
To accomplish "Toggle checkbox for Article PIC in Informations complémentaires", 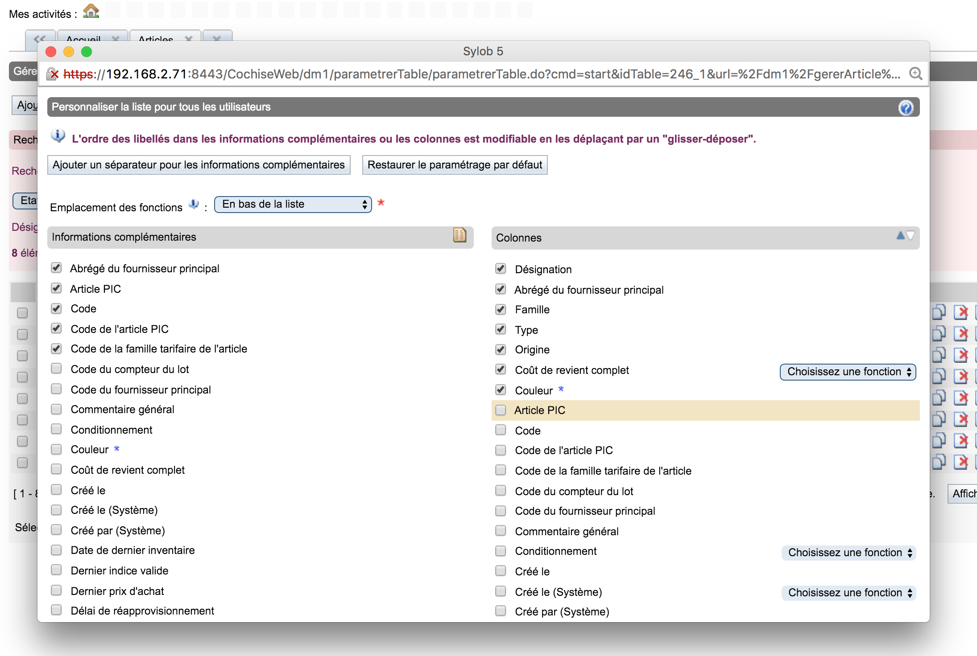I will point(58,288).
